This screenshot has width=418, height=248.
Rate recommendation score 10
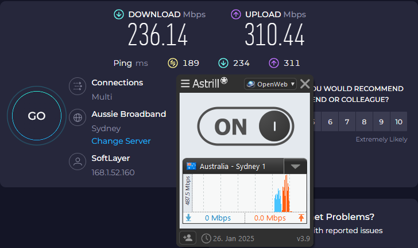coord(398,122)
